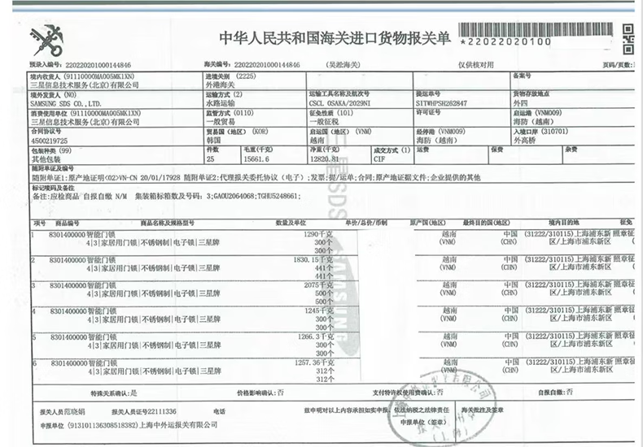Click 越南 under 启运国(地区)
Screen dimensions: 643x447
317,141
